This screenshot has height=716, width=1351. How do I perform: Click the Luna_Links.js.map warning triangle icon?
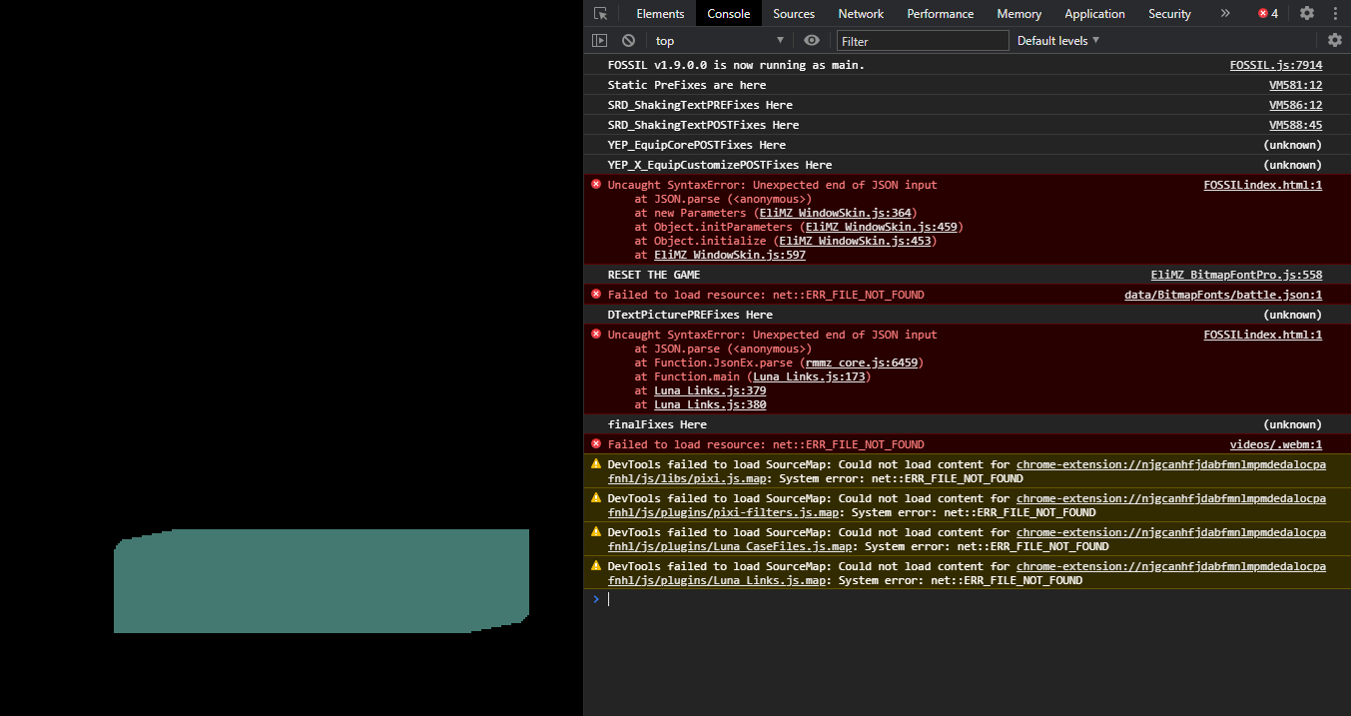point(596,565)
